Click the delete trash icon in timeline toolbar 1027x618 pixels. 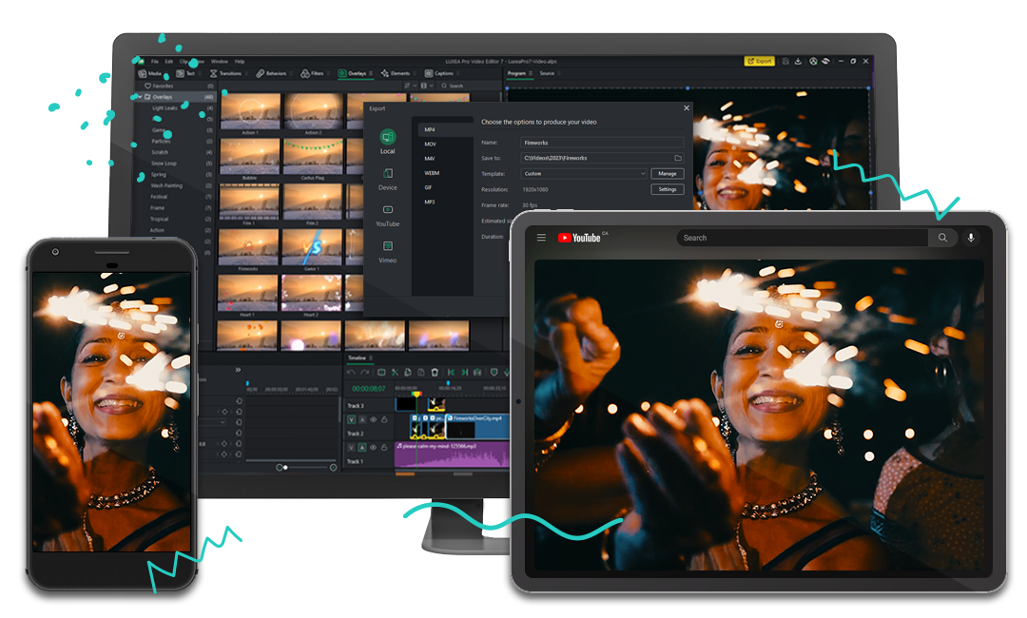click(x=435, y=373)
